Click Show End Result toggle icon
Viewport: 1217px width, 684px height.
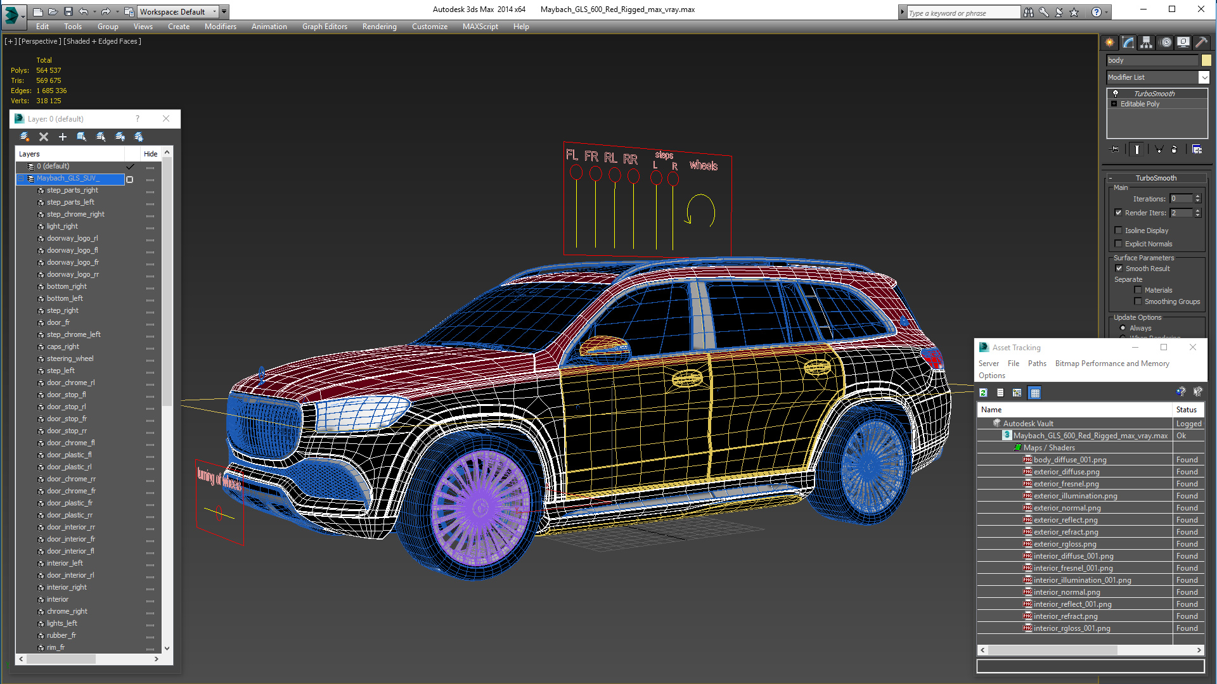pyautogui.click(x=1137, y=149)
